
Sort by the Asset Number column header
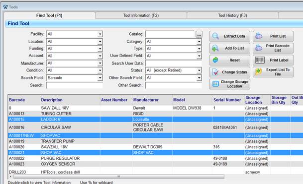click(x=116, y=100)
